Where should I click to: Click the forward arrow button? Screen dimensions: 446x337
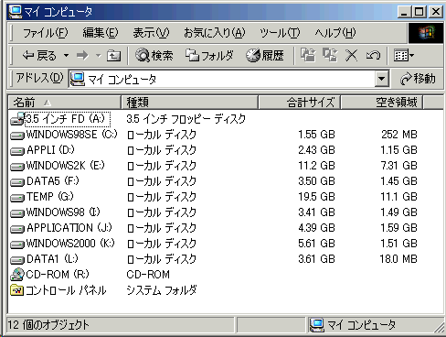click(82, 56)
